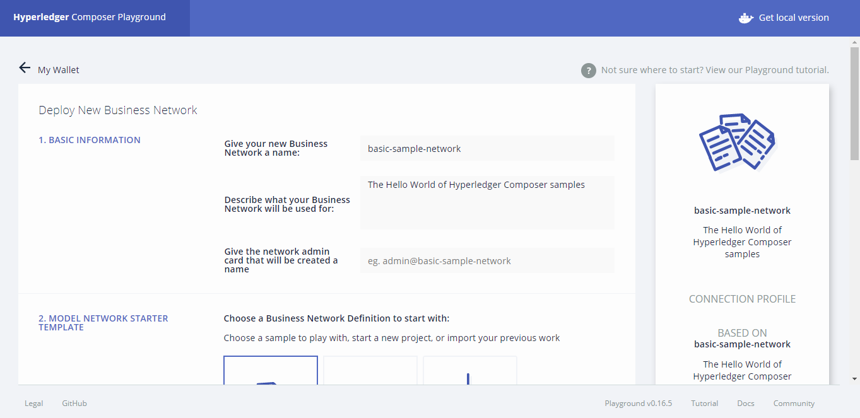Focus the Business Network name field
Viewport: 860px width, 418px height.
point(487,149)
